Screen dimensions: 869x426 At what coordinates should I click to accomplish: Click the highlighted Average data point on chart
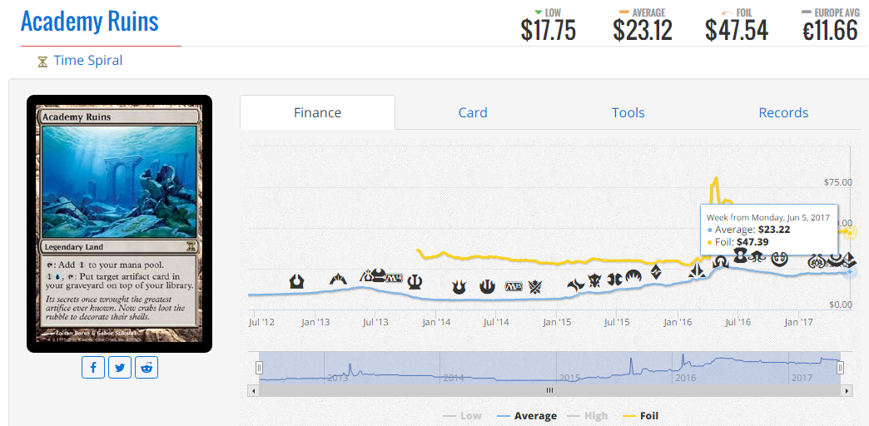(x=850, y=272)
